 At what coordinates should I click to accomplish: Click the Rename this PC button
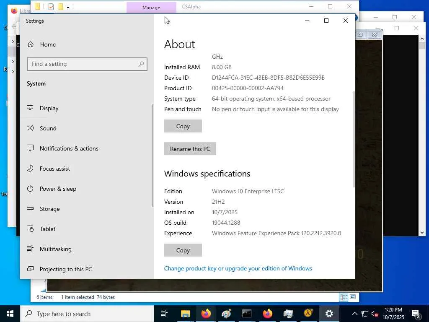point(190,149)
